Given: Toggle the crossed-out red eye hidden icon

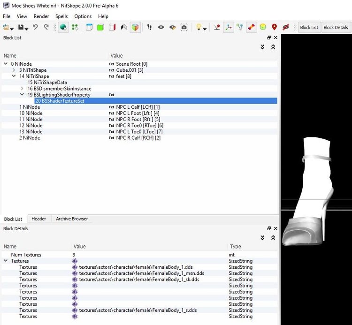Looking at the screenshot, I should click(286, 27).
